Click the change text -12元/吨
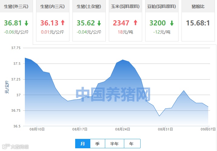The height and width of the screenshot is (151, 217). coord(162,32)
